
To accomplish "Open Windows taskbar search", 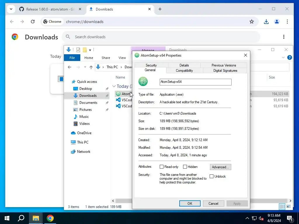I will [x=21, y=218].
